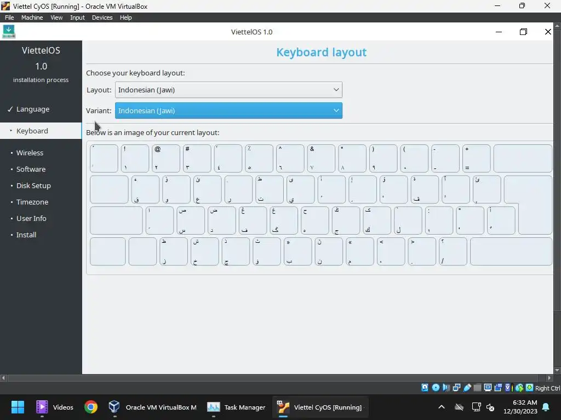Click 'Choose your keyboard layout:' text

point(135,73)
